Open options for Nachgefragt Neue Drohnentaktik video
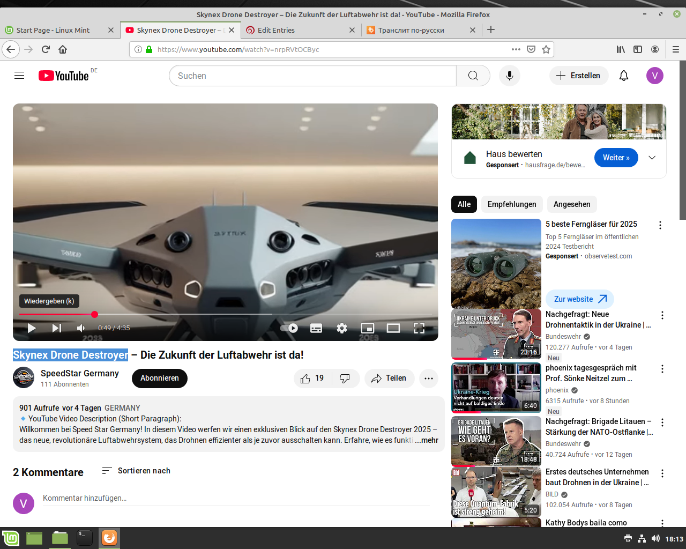Image resolution: width=686 pixels, height=549 pixels. [662, 315]
